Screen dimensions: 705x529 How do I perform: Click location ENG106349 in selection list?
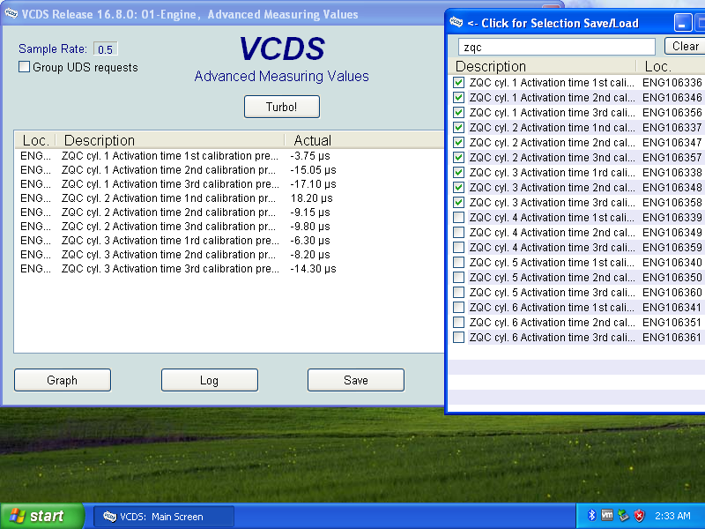(x=672, y=232)
